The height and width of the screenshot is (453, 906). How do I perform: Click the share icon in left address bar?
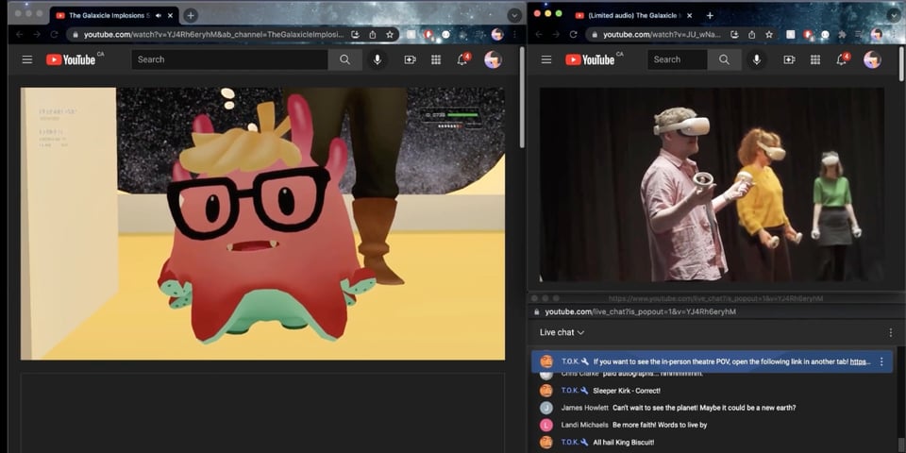[x=372, y=35]
